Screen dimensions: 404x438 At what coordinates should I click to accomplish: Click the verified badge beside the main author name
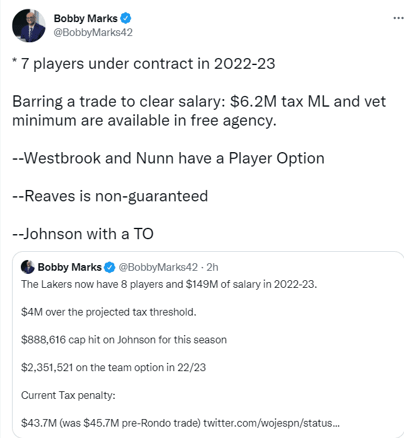click(127, 19)
